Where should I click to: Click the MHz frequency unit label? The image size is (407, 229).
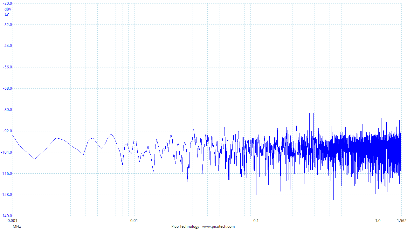point(17,226)
